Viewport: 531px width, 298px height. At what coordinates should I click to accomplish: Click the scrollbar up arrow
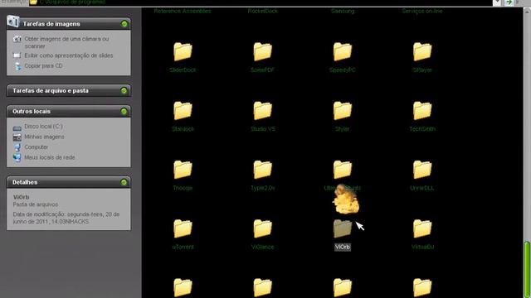click(527, 11)
